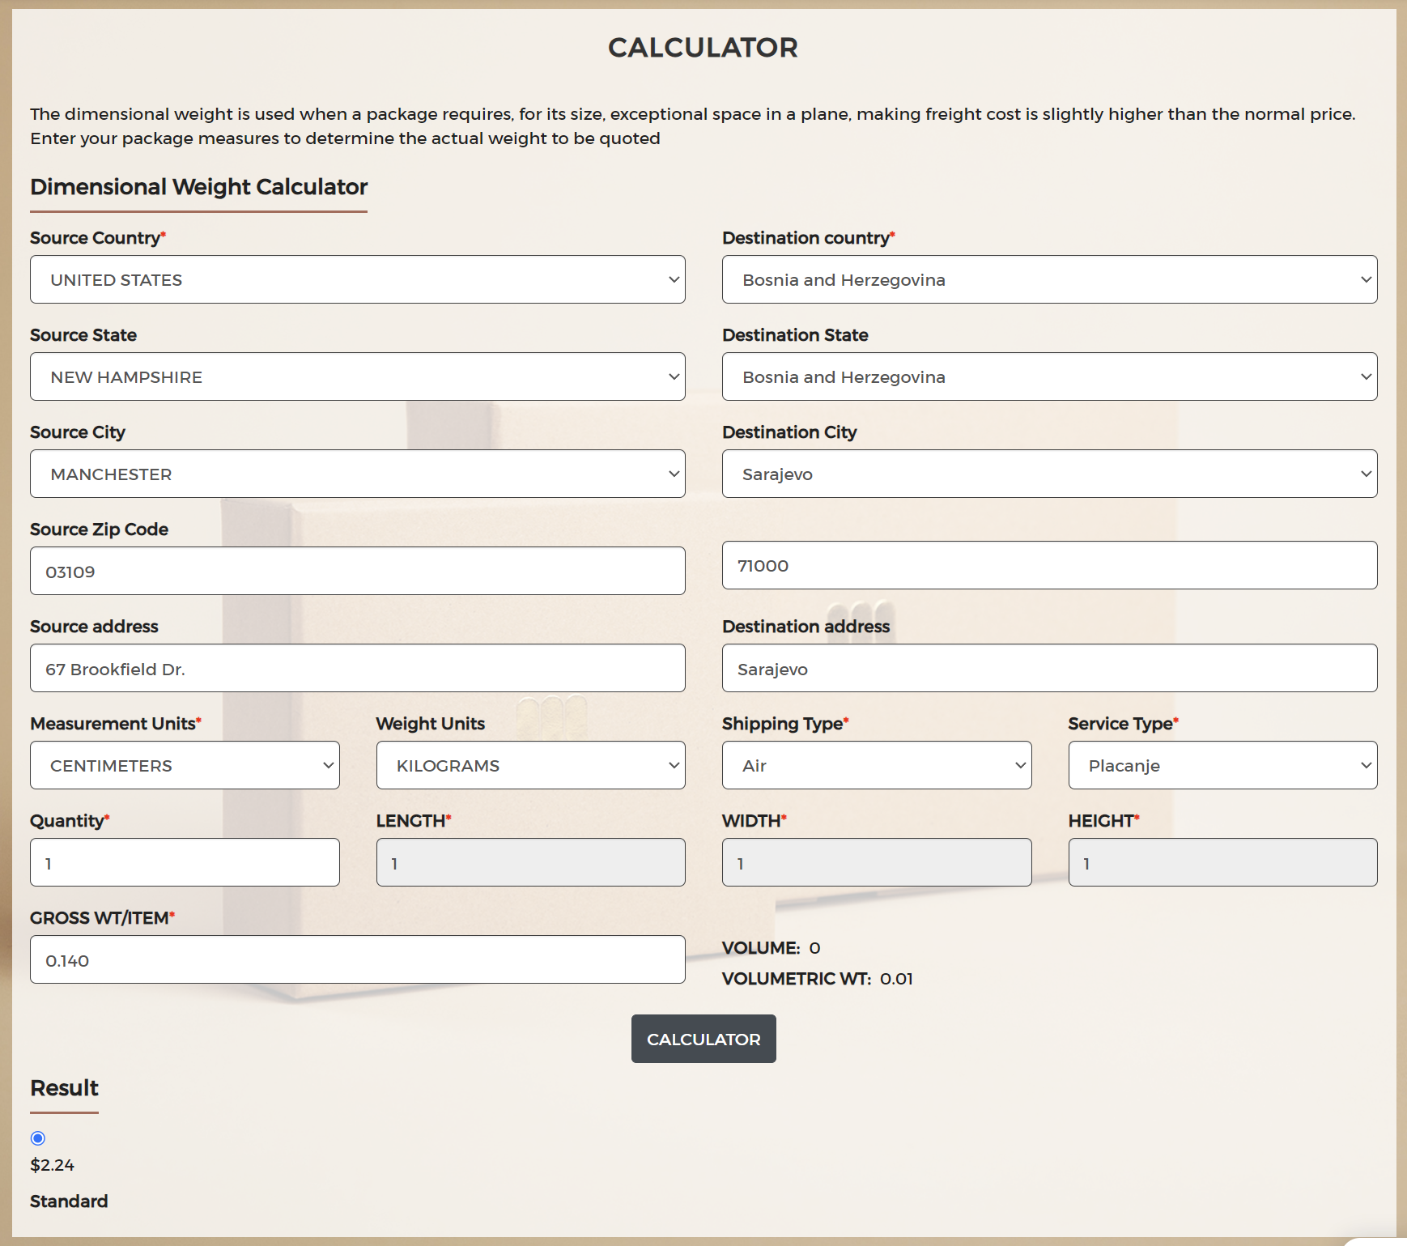
Task: Click the Quantity input field
Action: [185, 862]
